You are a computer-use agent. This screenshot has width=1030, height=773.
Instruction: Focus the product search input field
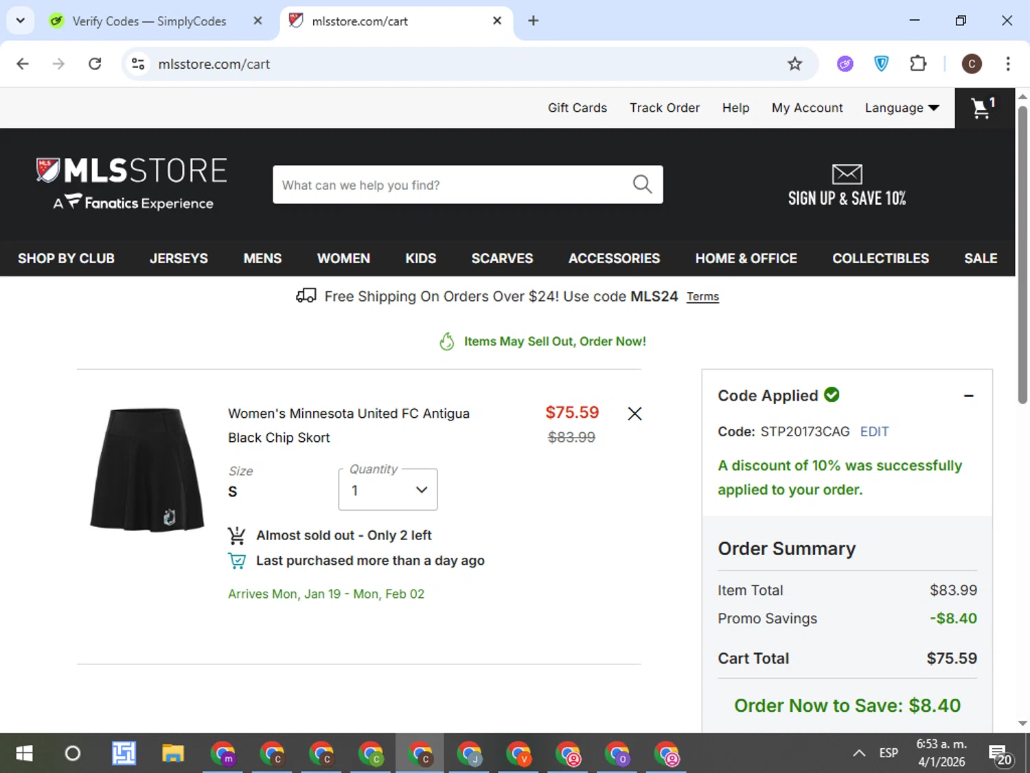pos(453,184)
